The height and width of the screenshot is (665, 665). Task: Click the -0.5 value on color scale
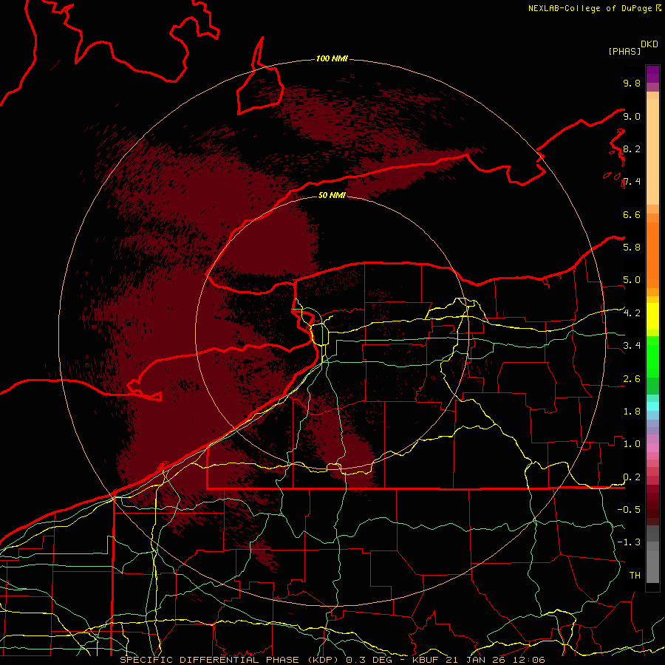[629, 509]
